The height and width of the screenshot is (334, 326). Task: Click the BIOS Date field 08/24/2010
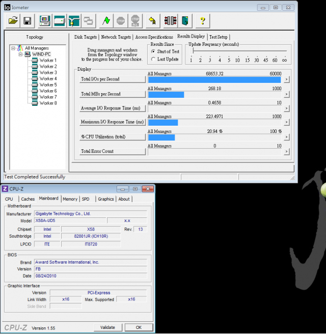pos(91,276)
